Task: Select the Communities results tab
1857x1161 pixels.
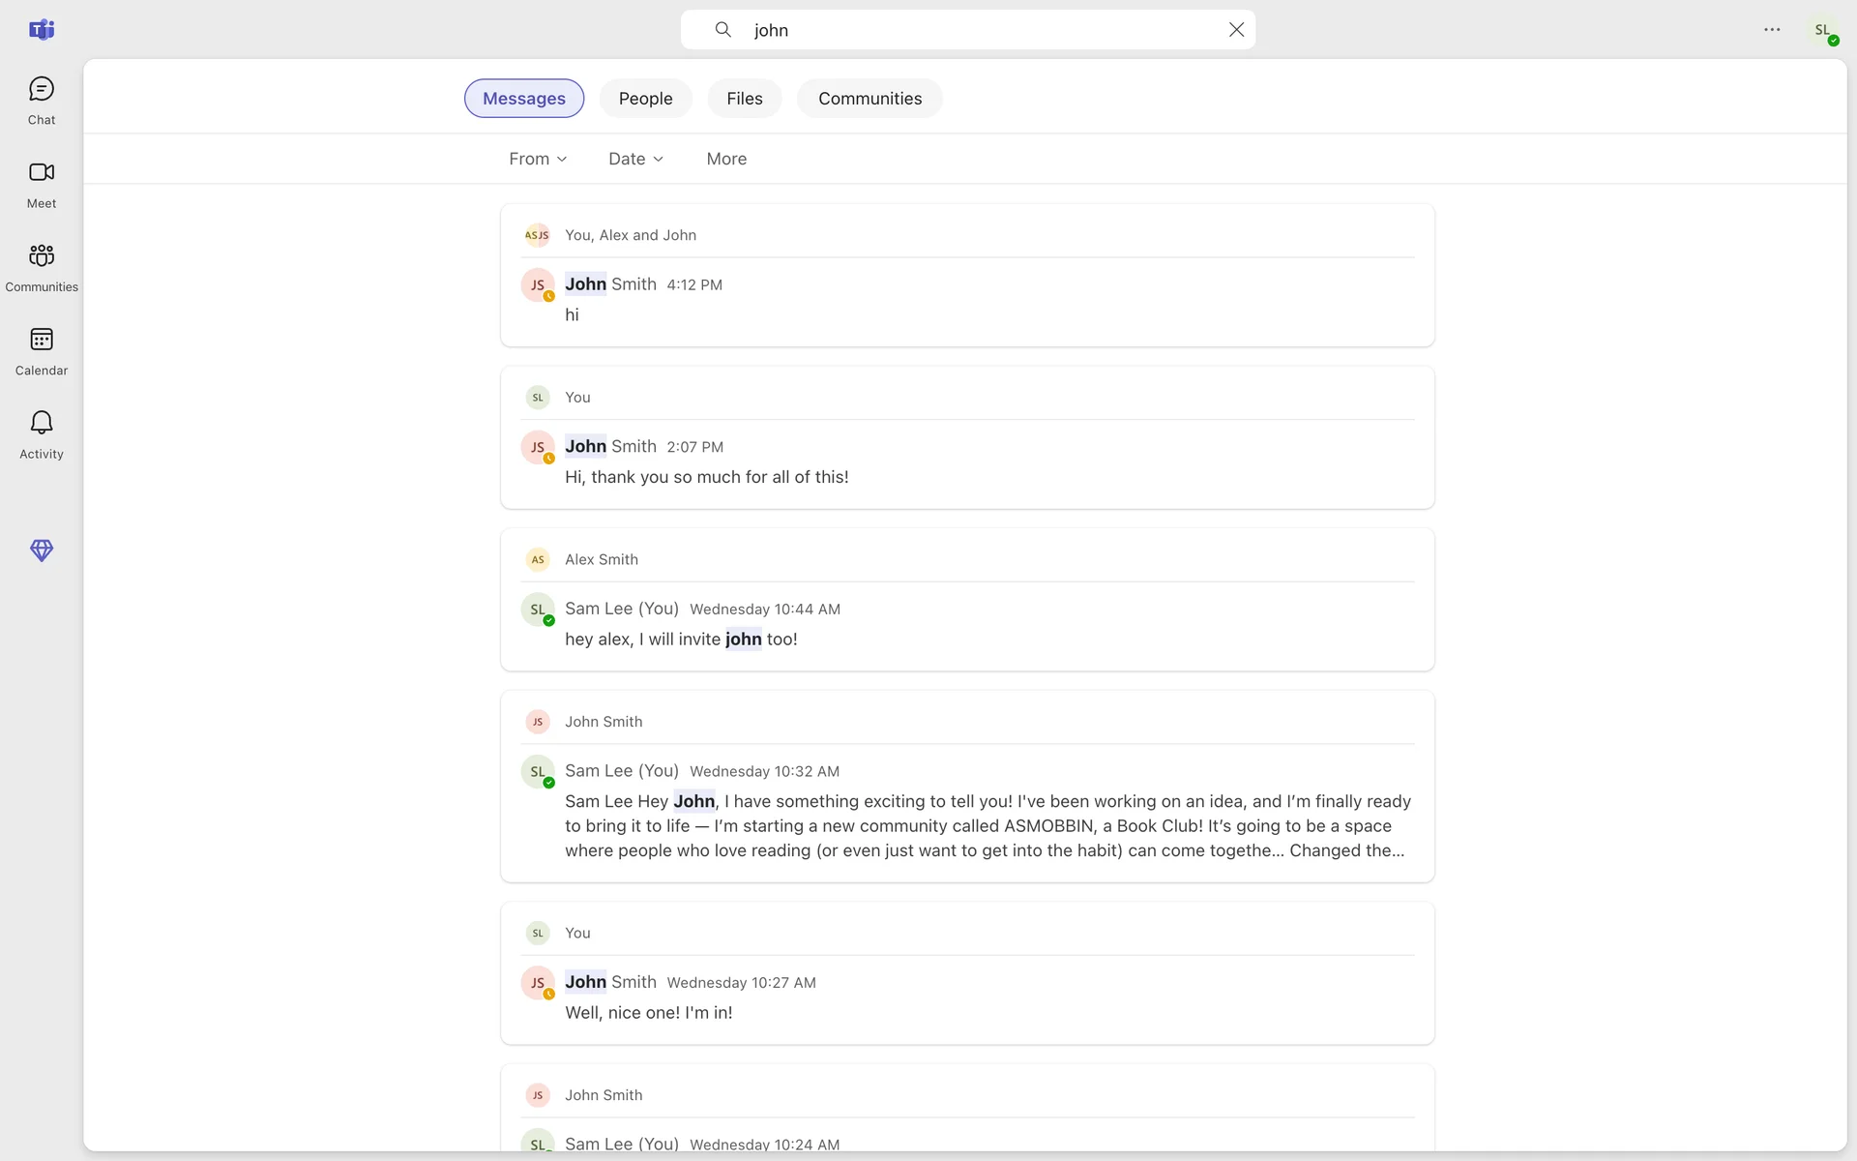Action: tap(870, 99)
